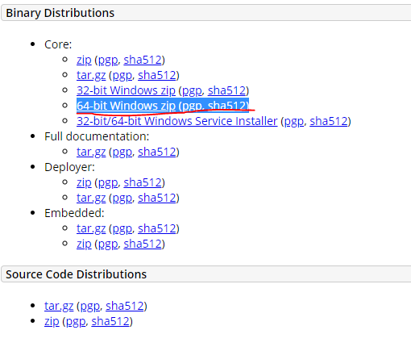Open pgp link for 32-bit Windows zip
This screenshot has width=411, height=351.
[x=192, y=90]
